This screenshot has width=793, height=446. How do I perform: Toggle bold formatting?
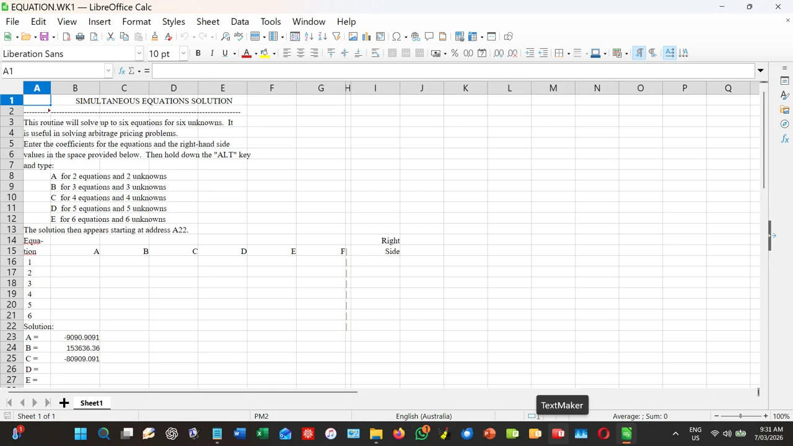tap(198, 53)
